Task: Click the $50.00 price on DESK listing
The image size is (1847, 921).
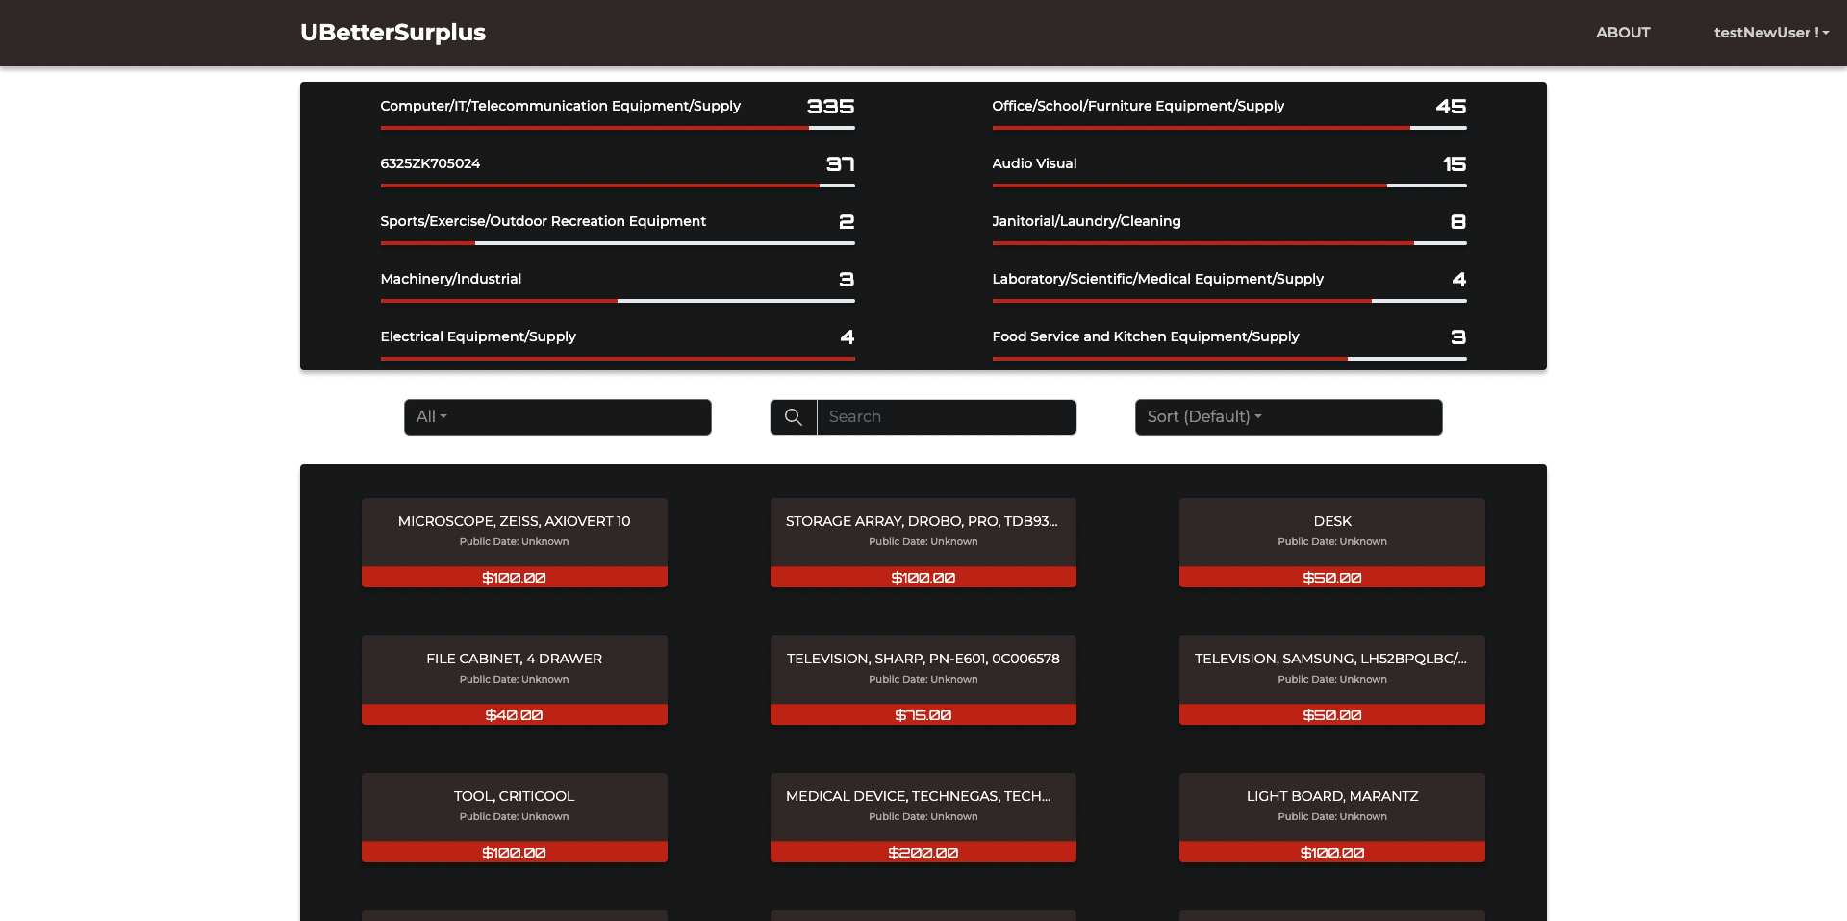Action: [x=1331, y=577]
